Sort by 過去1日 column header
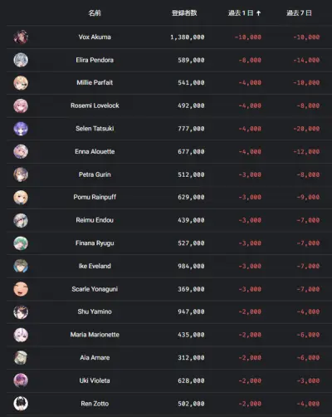Screen dimensions: 332x417 point(241,13)
